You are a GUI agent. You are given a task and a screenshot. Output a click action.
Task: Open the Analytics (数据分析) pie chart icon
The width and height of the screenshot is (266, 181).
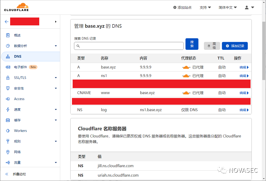coord(8,46)
